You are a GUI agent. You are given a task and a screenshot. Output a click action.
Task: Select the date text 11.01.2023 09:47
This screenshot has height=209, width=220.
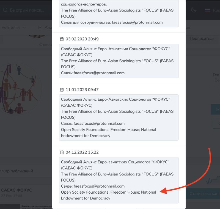82,90
